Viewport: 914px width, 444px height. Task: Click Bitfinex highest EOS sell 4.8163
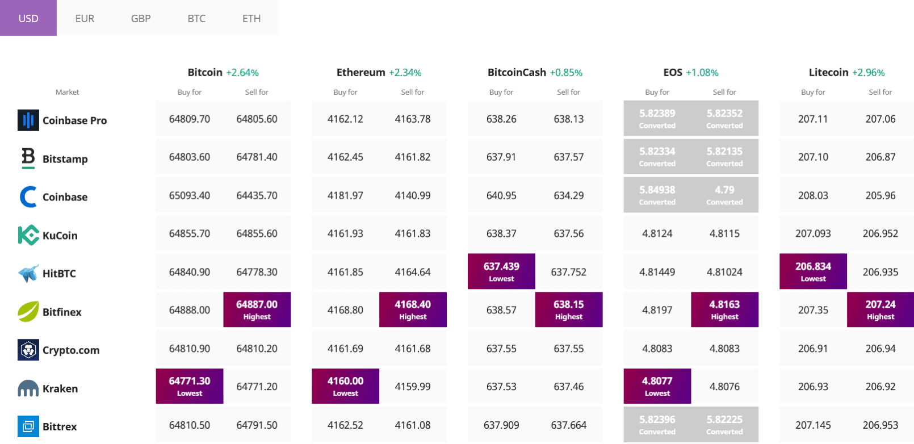(x=724, y=309)
